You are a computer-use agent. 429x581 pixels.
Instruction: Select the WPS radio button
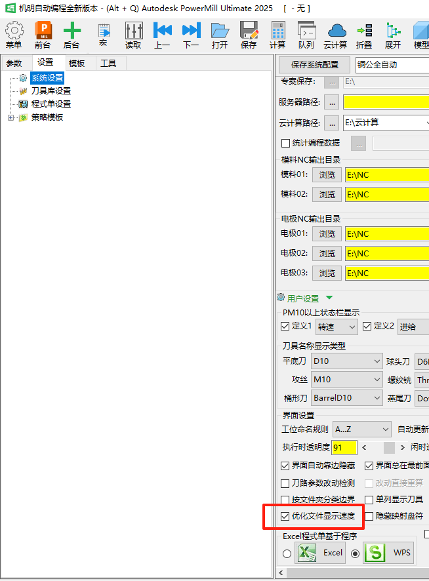(x=356, y=553)
